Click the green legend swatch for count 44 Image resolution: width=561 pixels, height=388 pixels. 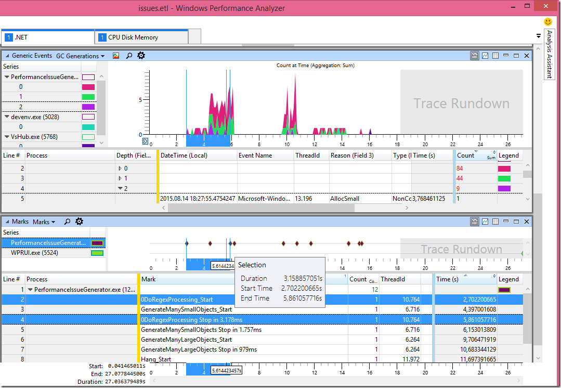[x=504, y=178]
